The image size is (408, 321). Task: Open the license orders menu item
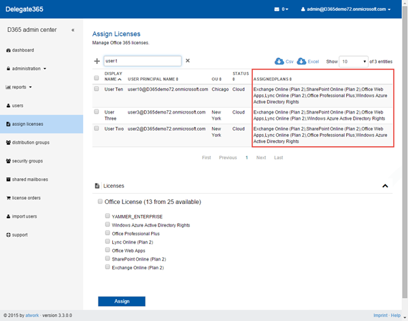tap(26, 198)
